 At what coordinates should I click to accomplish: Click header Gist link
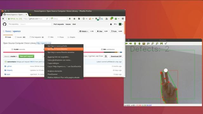pos(74,24)
